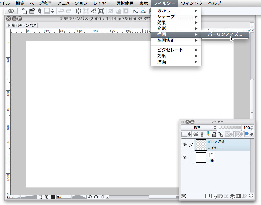The width and height of the screenshot is (261, 205).
Task: Toggle Lock Transparent Pixels icon
Action: pos(220,134)
